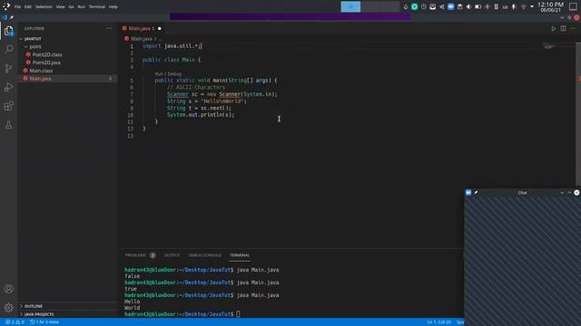
Task: Click the notifications bell tray icon
Action: [406, 6]
